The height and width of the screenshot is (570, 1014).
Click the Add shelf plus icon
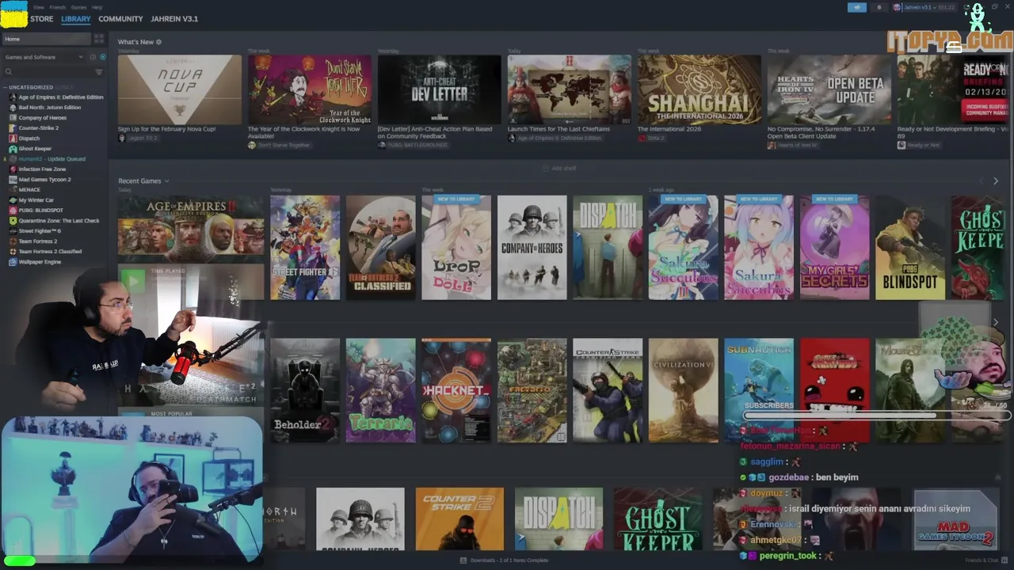[546, 169]
